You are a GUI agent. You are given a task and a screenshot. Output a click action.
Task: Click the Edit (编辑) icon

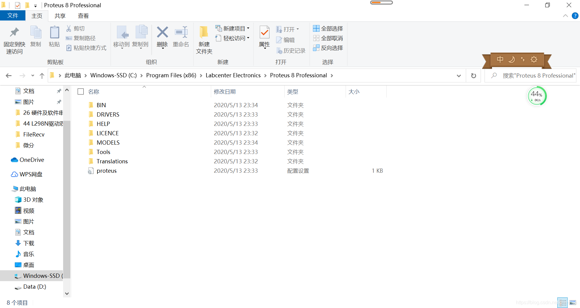pyautogui.click(x=279, y=40)
